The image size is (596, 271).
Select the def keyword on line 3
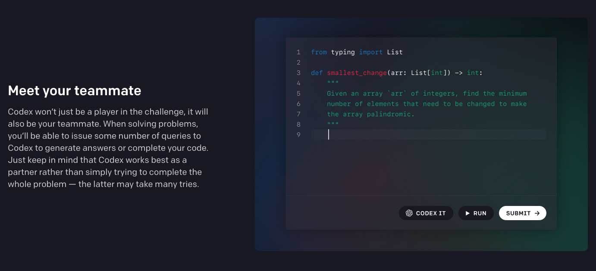coord(317,73)
